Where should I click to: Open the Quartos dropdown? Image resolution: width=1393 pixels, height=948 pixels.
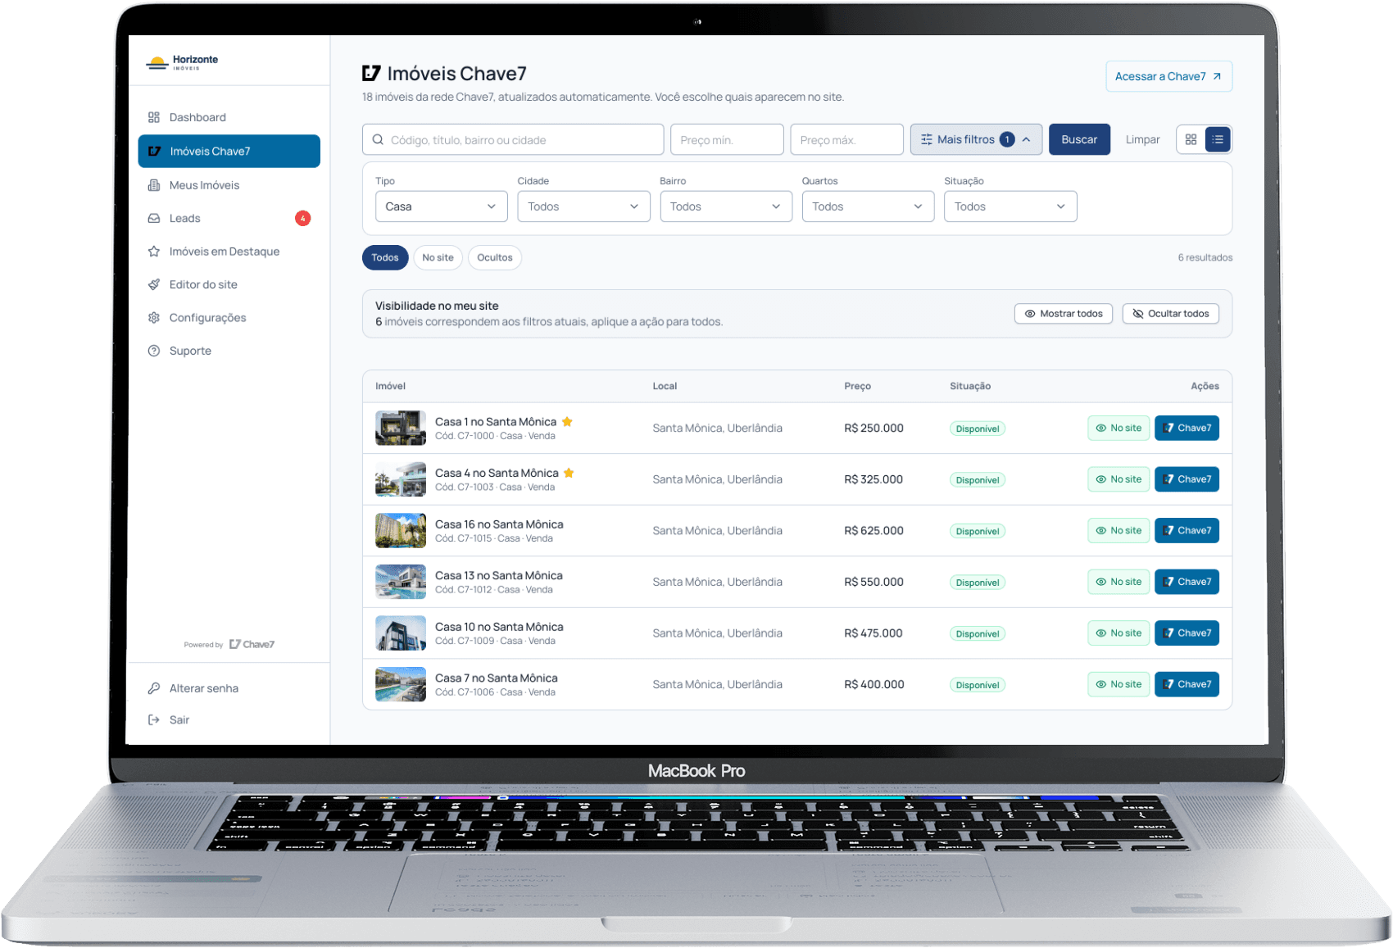point(868,206)
